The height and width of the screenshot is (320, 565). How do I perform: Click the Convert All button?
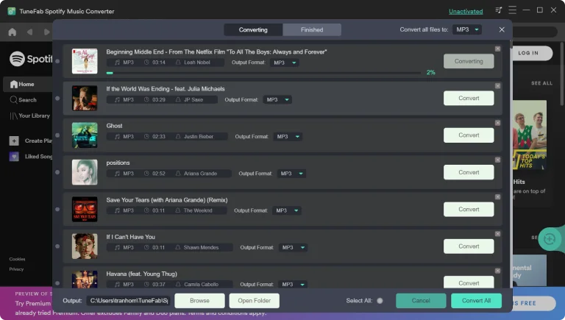coord(476,300)
